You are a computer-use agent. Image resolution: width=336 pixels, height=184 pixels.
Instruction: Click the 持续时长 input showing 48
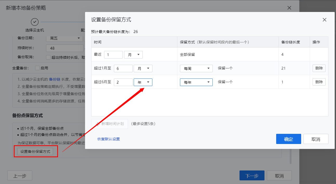pyautogui.click(x=64, y=48)
